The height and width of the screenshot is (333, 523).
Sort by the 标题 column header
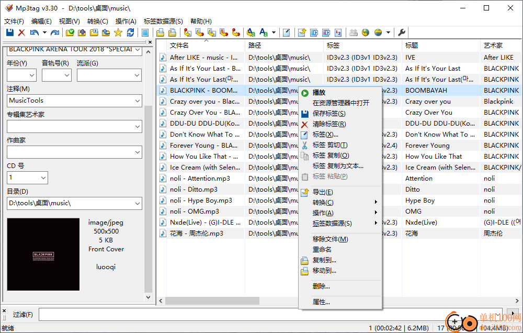point(441,46)
